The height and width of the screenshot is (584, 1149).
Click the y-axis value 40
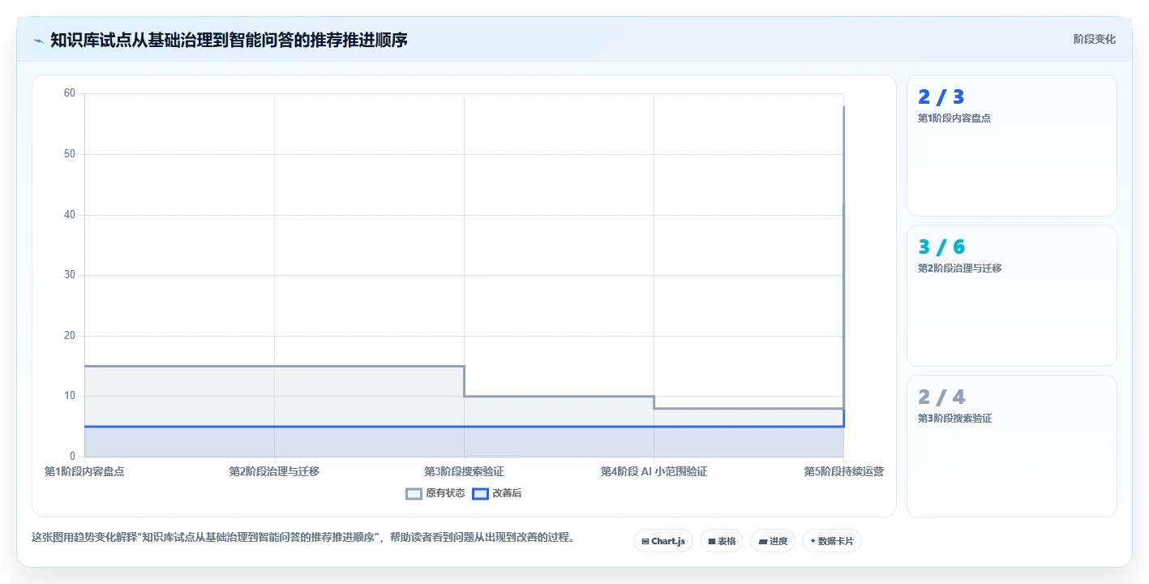69,215
